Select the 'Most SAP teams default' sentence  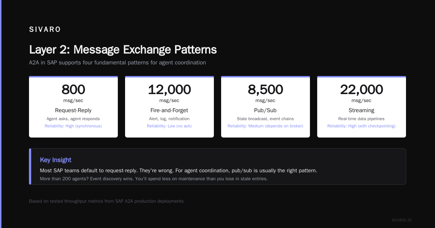(178, 170)
